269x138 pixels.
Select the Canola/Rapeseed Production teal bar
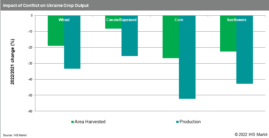click(x=130, y=39)
